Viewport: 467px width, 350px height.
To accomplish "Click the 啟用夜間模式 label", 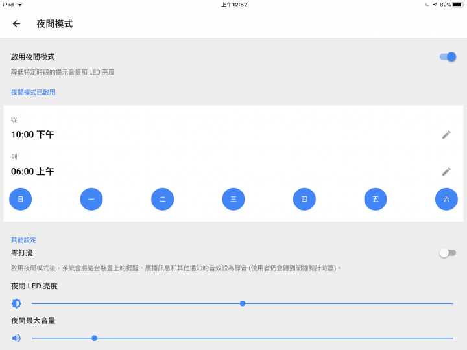I will pos(33,57).
